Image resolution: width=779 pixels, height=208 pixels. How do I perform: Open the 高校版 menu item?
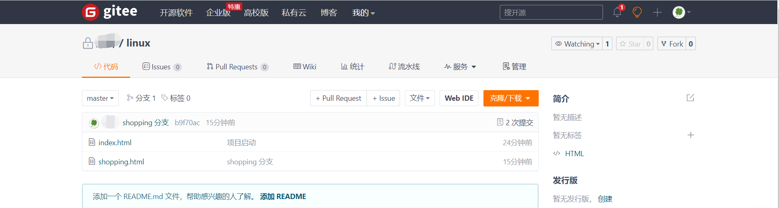click(256, 13)
